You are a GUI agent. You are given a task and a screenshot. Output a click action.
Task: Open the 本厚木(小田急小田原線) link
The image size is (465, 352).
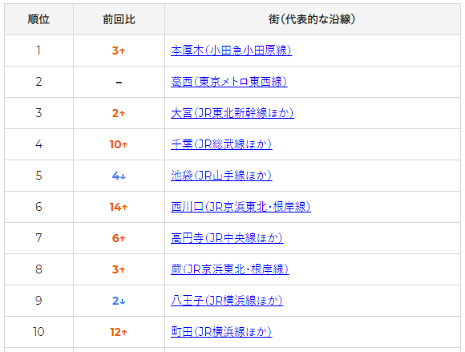tap(232, 51)
